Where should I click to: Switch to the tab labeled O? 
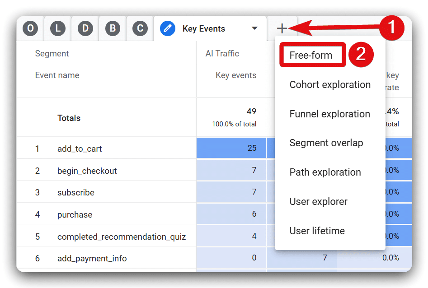(x=30, y=29)
